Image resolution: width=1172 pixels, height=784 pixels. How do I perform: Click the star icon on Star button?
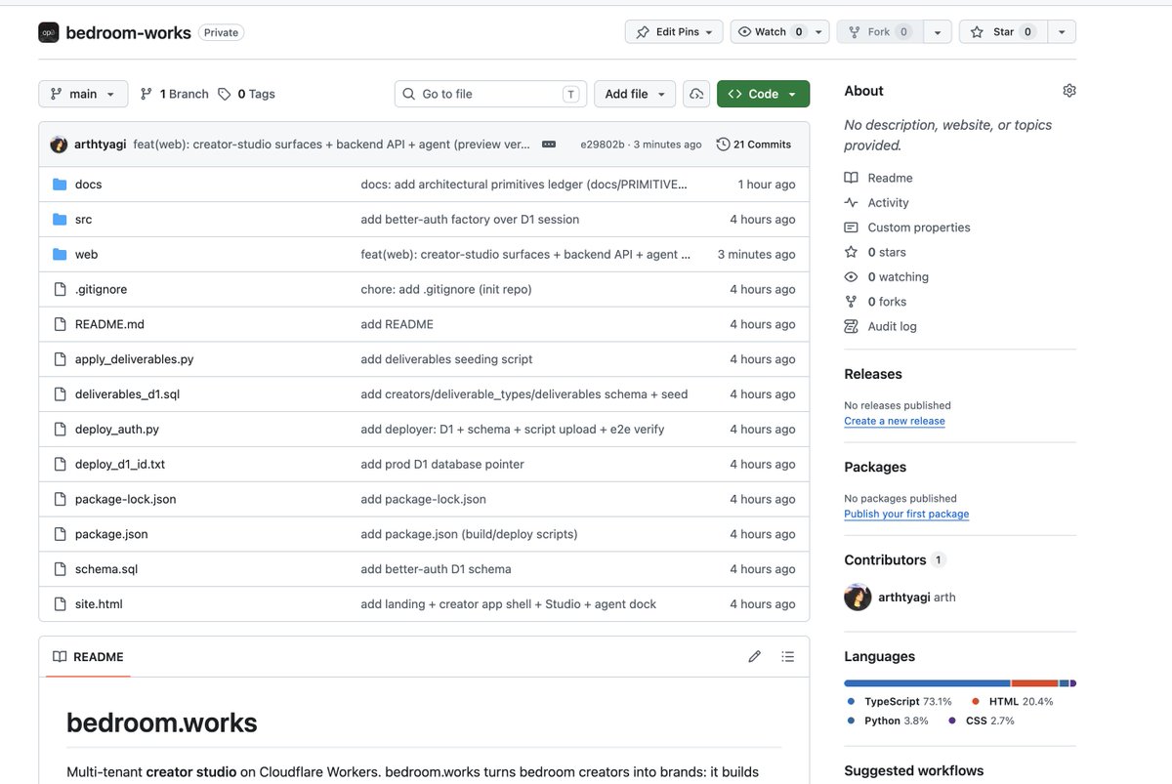tap(977, 32)
